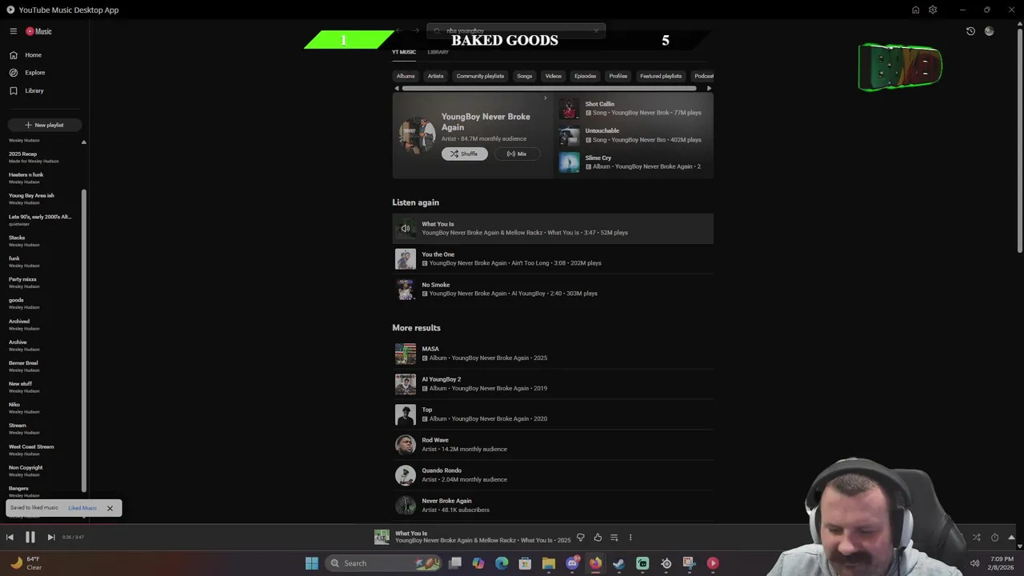Pause the current song
Viewport: 1024px width, 576px height.
point(30,538)
